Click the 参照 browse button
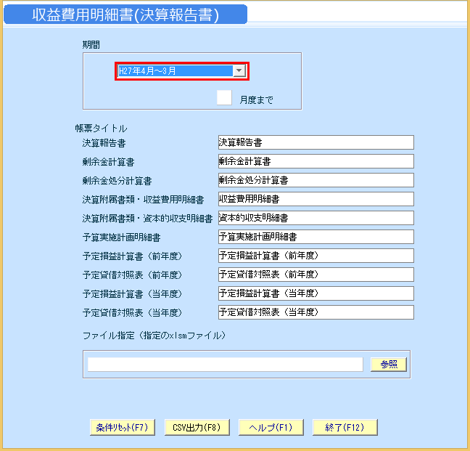This screenshot has width=470, height=451. [389, 365]
